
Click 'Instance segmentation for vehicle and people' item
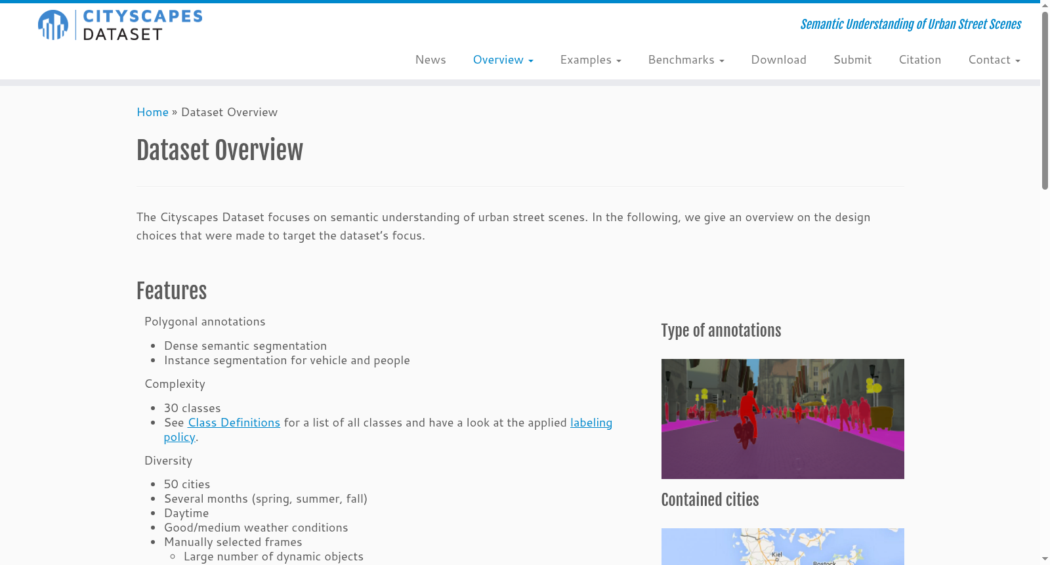coord(287,360)
